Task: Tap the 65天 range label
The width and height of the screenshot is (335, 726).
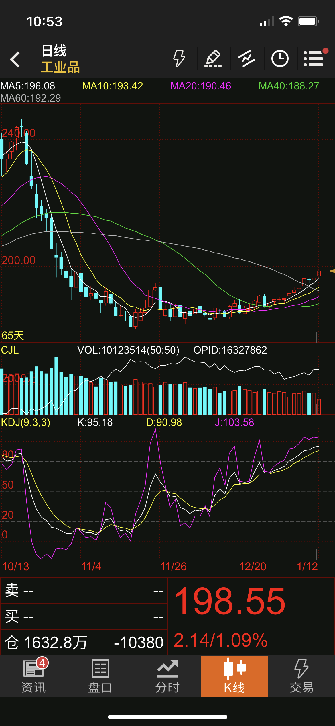Action: [x=13, y=335]
